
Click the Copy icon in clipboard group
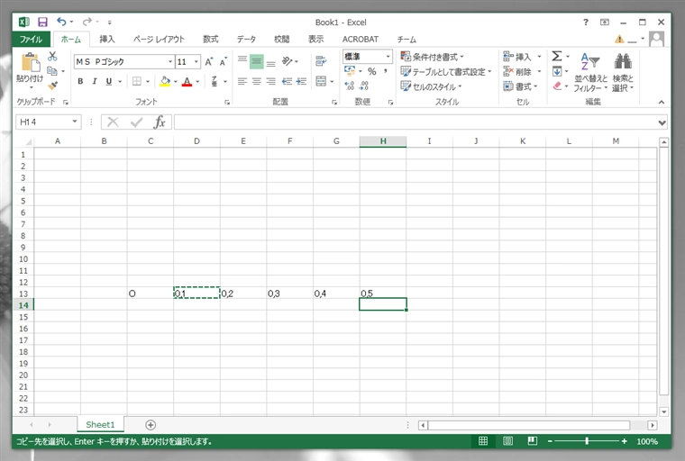[x=52, y=71]
